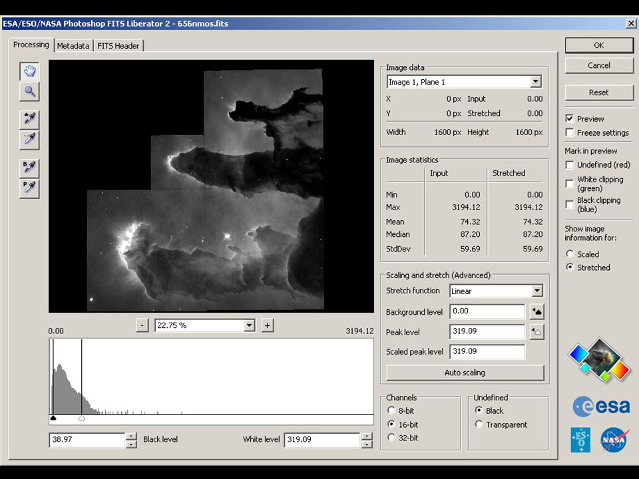Increase White level with up arrow
This screenshot has width=639, height=479.
(x=367, y=436)
